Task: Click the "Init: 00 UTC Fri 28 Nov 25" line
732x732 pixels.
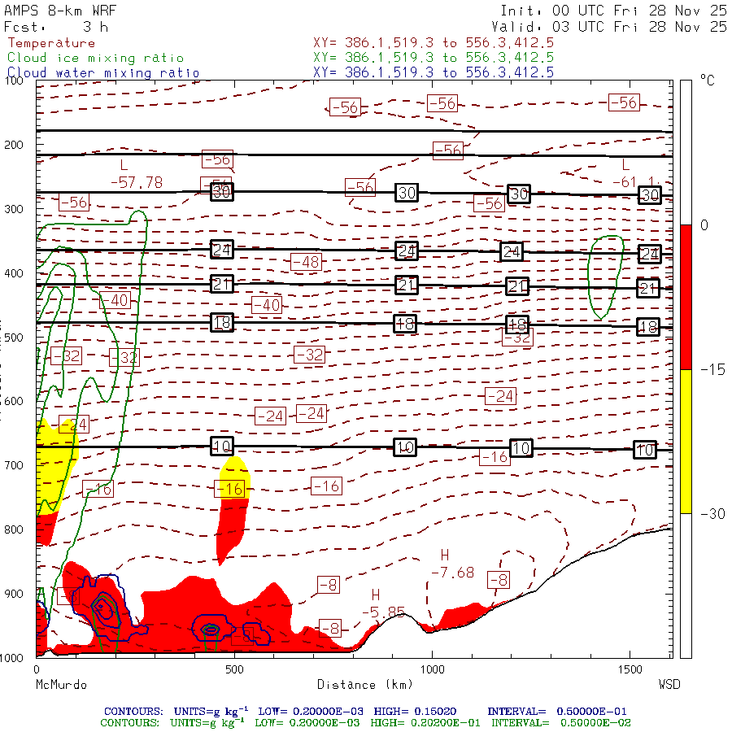Action: point(613,11)
